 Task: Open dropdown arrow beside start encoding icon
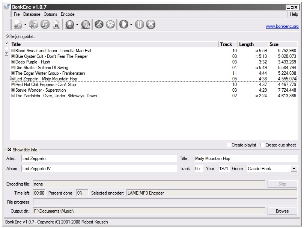point(131,25)
